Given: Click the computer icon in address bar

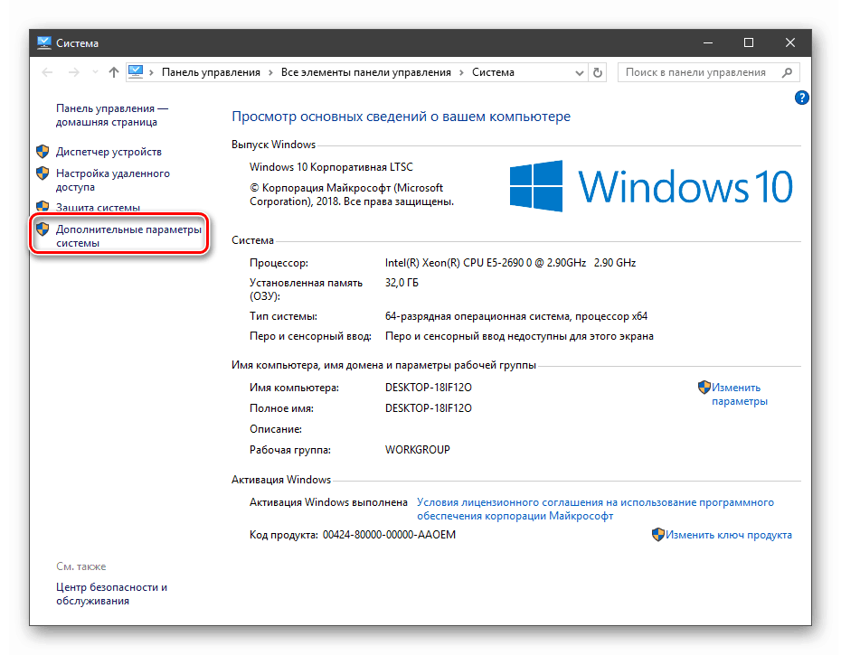Looking at the screenshot, I should point(136,72).
